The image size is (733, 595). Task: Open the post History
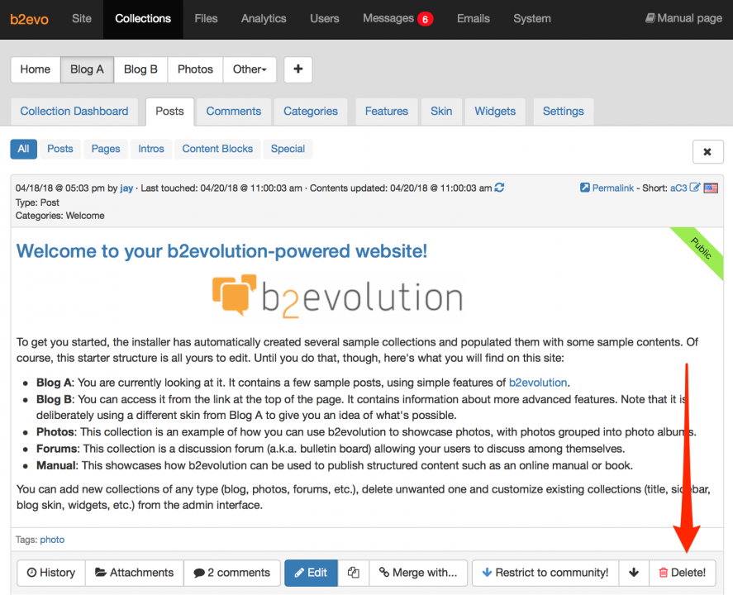(x=51, y=573)
